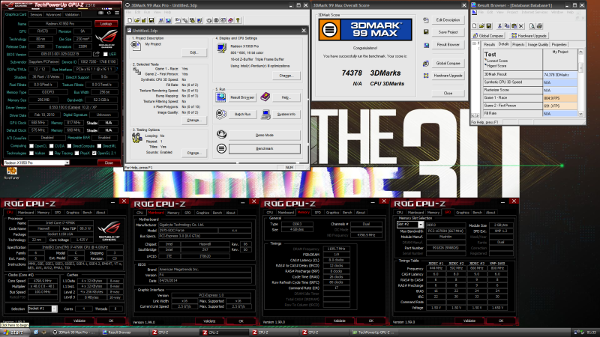Switch to Image Quality tab in Result Browser

click(538, 44)
